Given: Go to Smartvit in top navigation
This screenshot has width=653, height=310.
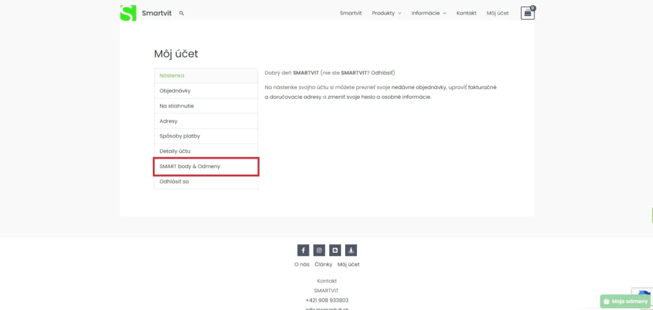Looking at the screenshot, I should pos(351,13).
